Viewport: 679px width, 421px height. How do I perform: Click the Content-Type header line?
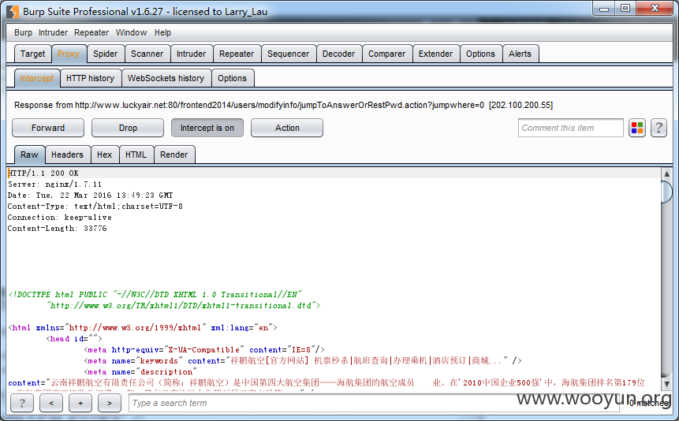[x=95, y=207]
